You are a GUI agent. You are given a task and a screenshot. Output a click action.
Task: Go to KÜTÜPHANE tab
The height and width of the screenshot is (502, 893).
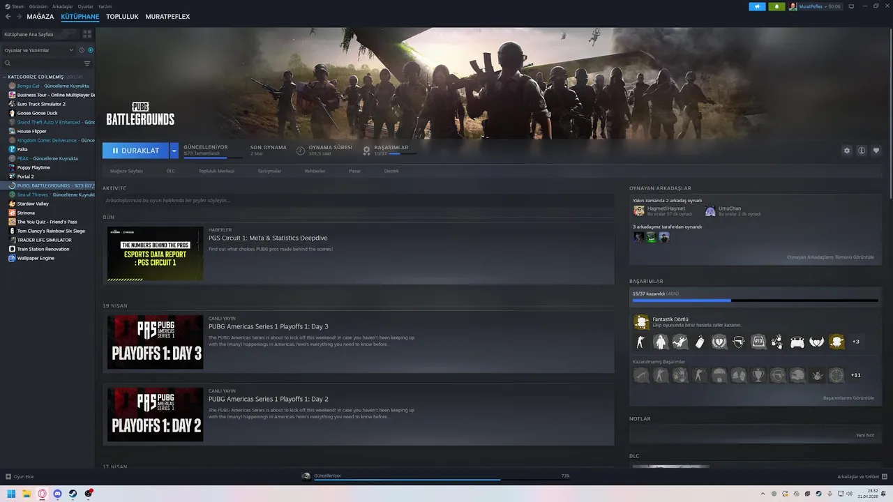(x=80, y=17)
